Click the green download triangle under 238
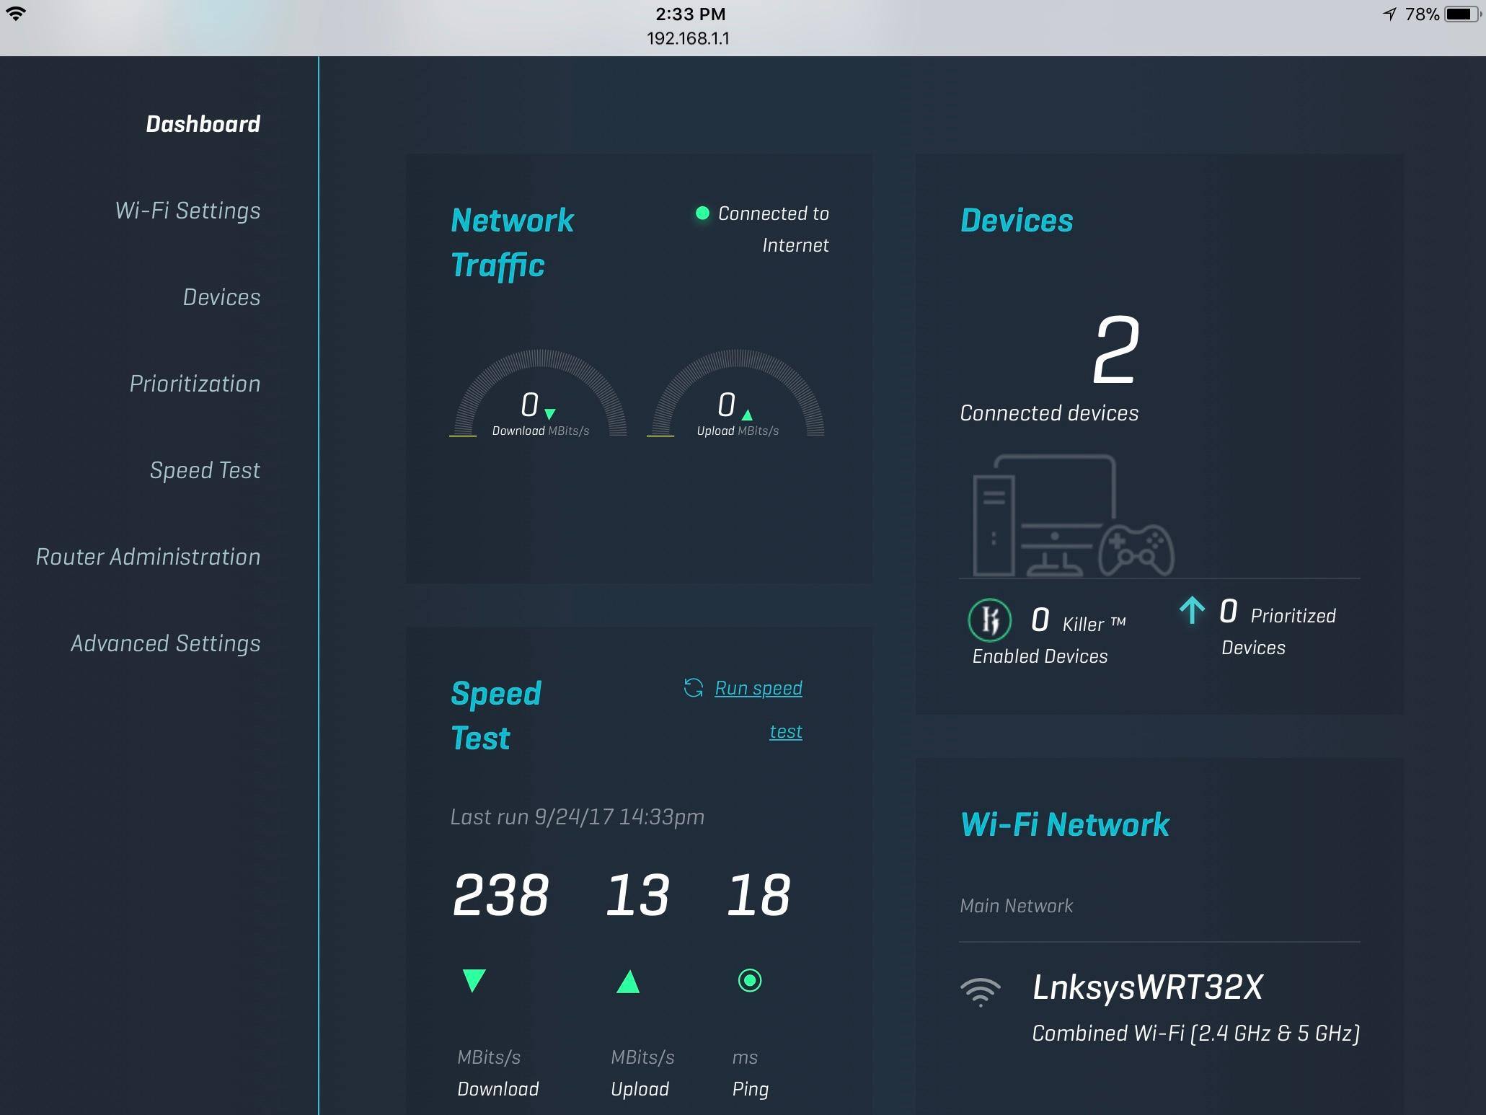The height and width of the screenshot is (1115, 1486). coord(474,981)
